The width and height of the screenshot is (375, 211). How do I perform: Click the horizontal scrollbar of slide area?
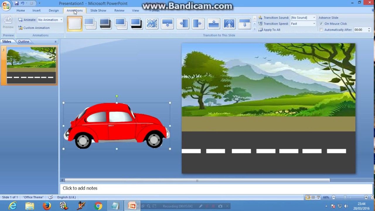pyautogui.click(x=197, y=181)
